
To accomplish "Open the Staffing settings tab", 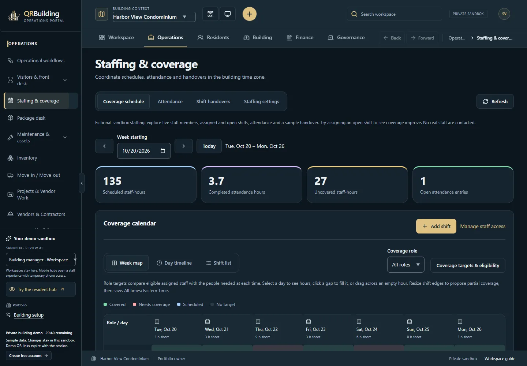I will coord(262,101).
